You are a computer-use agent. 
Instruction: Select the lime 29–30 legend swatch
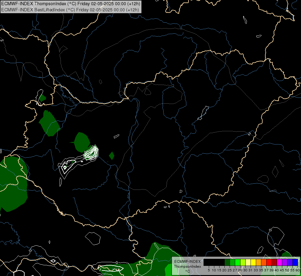243,263
